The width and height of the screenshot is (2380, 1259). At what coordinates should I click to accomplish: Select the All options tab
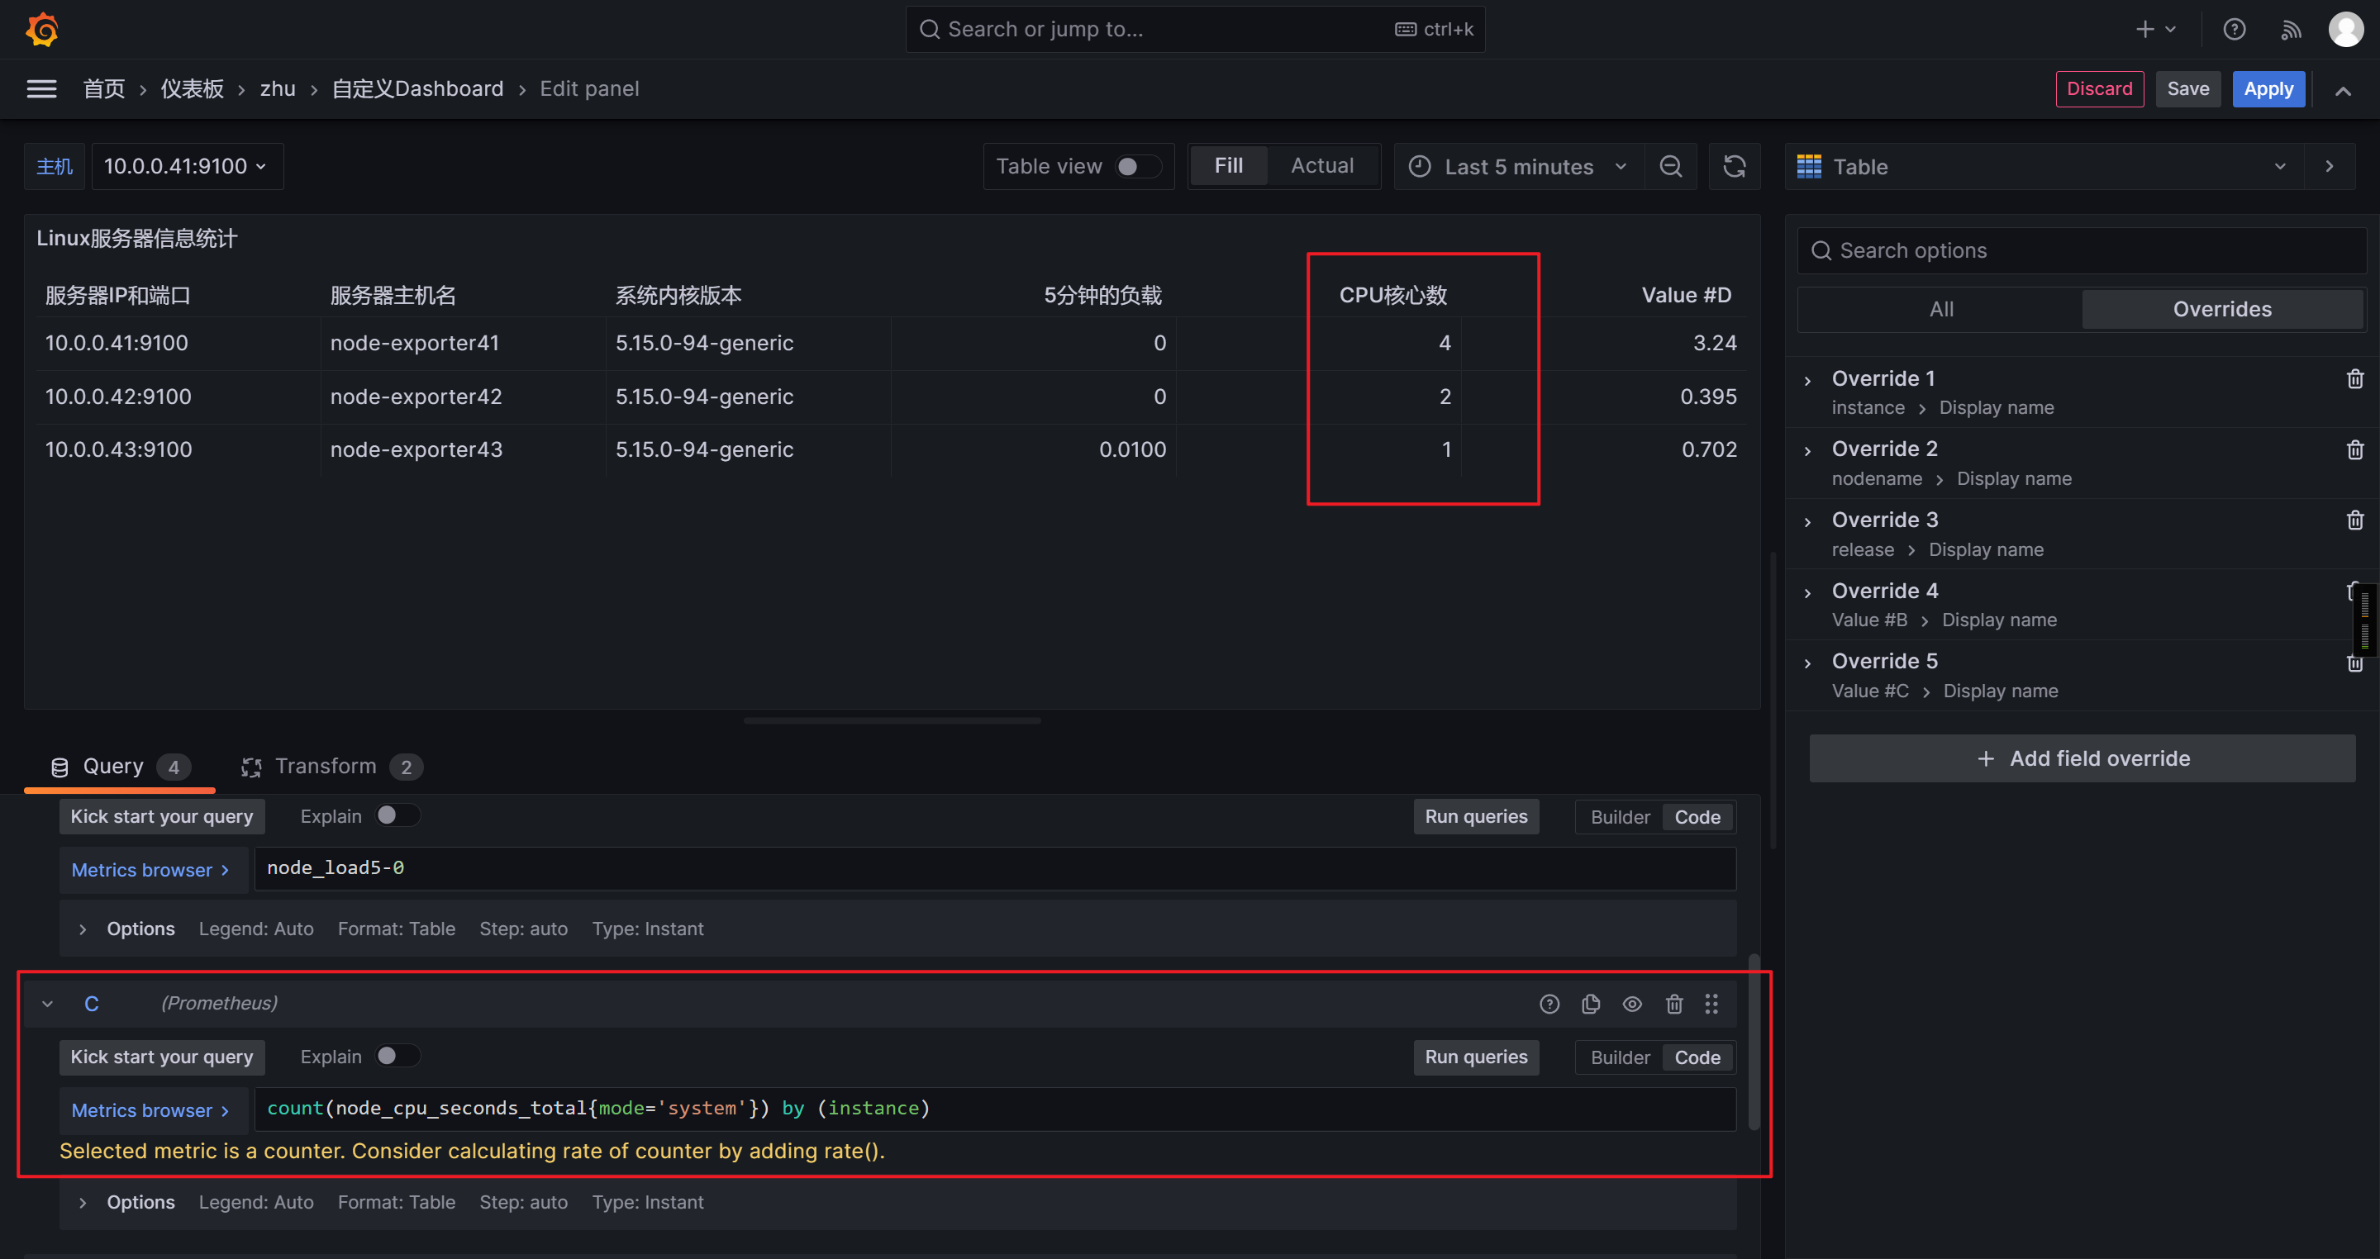[x=1941, y=310]
